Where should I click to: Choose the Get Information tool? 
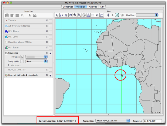pos(62,15)
